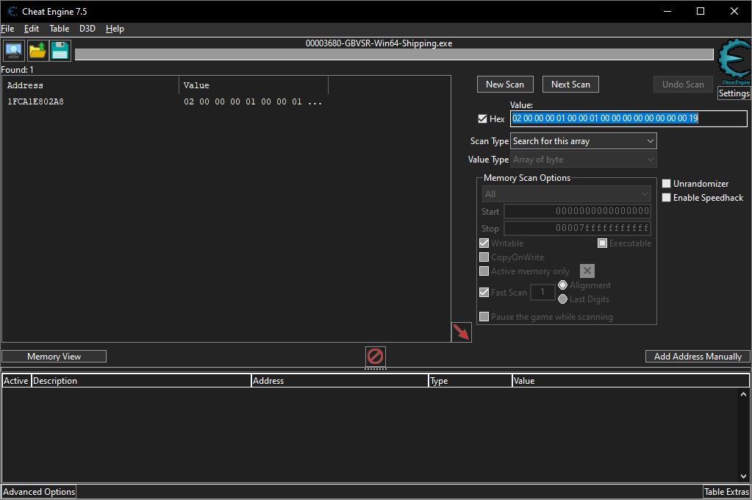Click the scan progress bar
Image resolution: width=752 pixels, height=500 pixels.
394,54
